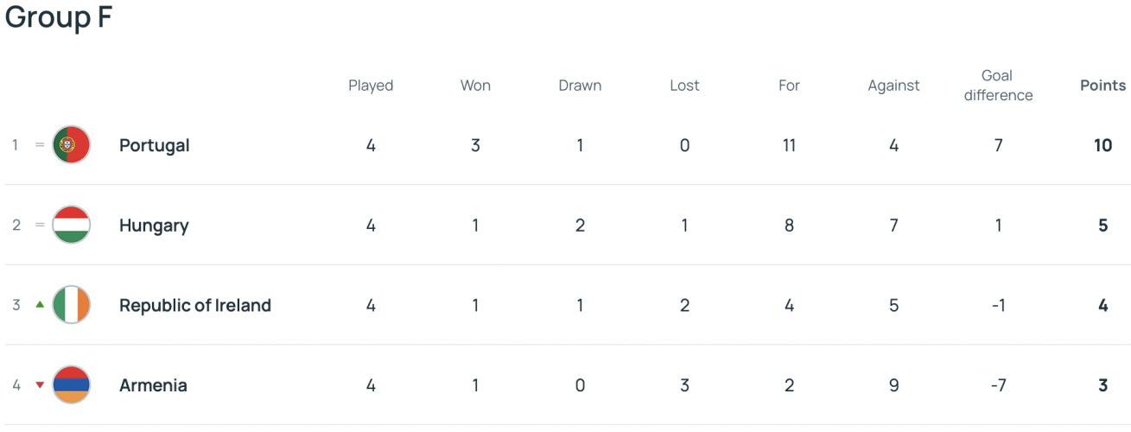Viewport: 1131px width, 432px height.
Task: Click the Group F heading
Action: 59,17
